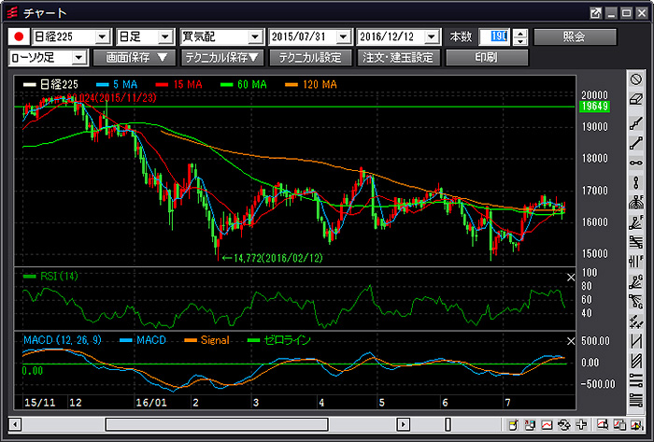654x442 pixels.
Task: Select the single parallel channel tool
Action: coord(636,341)
